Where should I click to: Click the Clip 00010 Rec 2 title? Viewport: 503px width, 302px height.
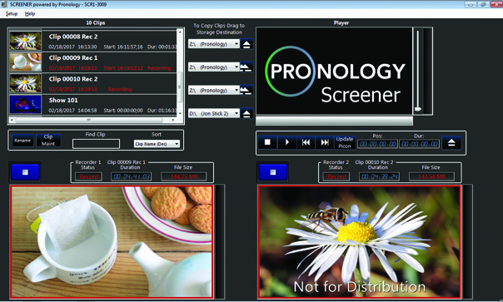(73, 79)
